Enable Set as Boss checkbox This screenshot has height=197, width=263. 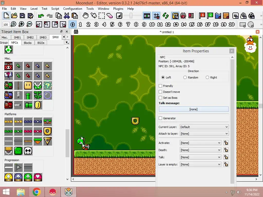click(x=160, y=98)
